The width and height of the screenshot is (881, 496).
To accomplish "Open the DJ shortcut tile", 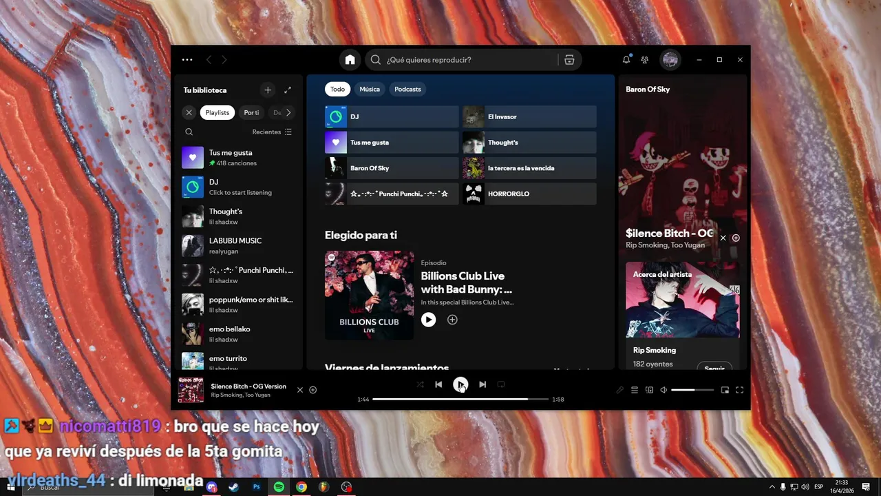I will click(x=392, y=116).
